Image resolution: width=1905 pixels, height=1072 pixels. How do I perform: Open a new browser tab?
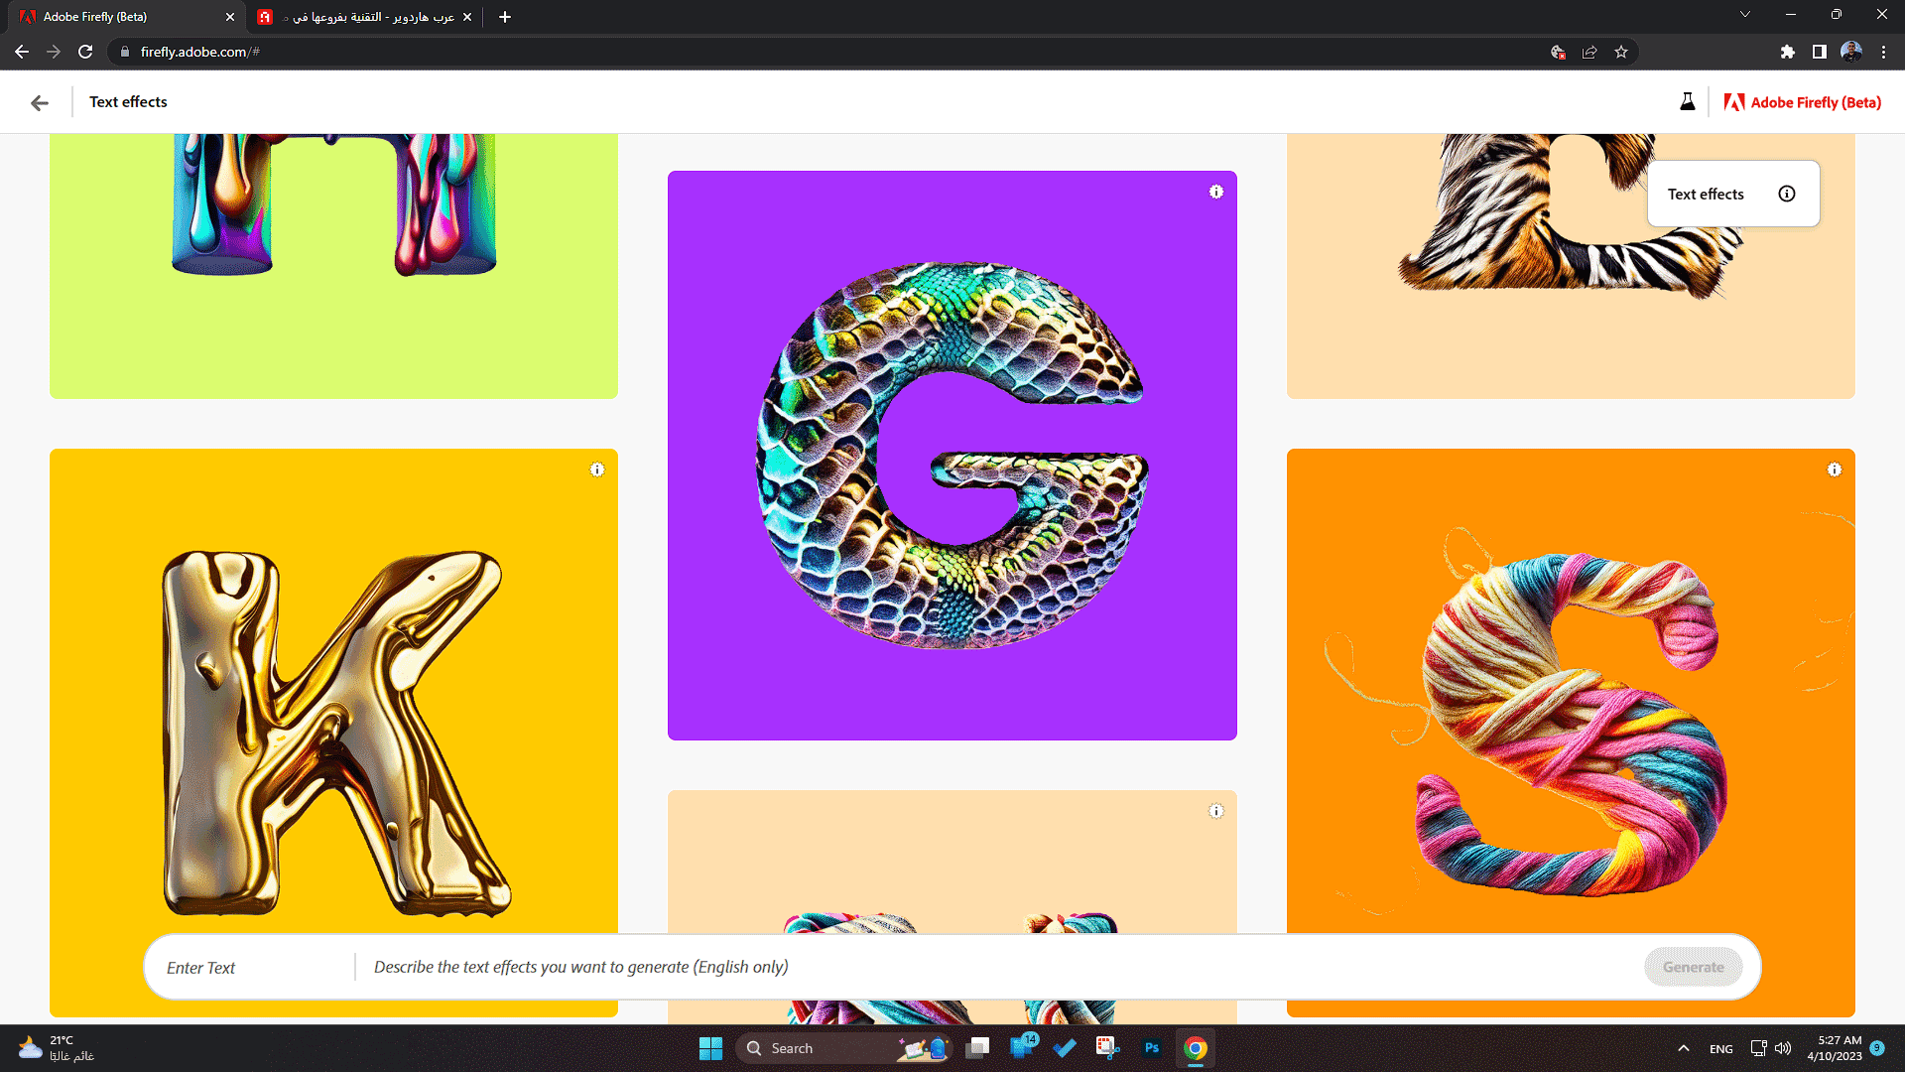click(505, 17)
